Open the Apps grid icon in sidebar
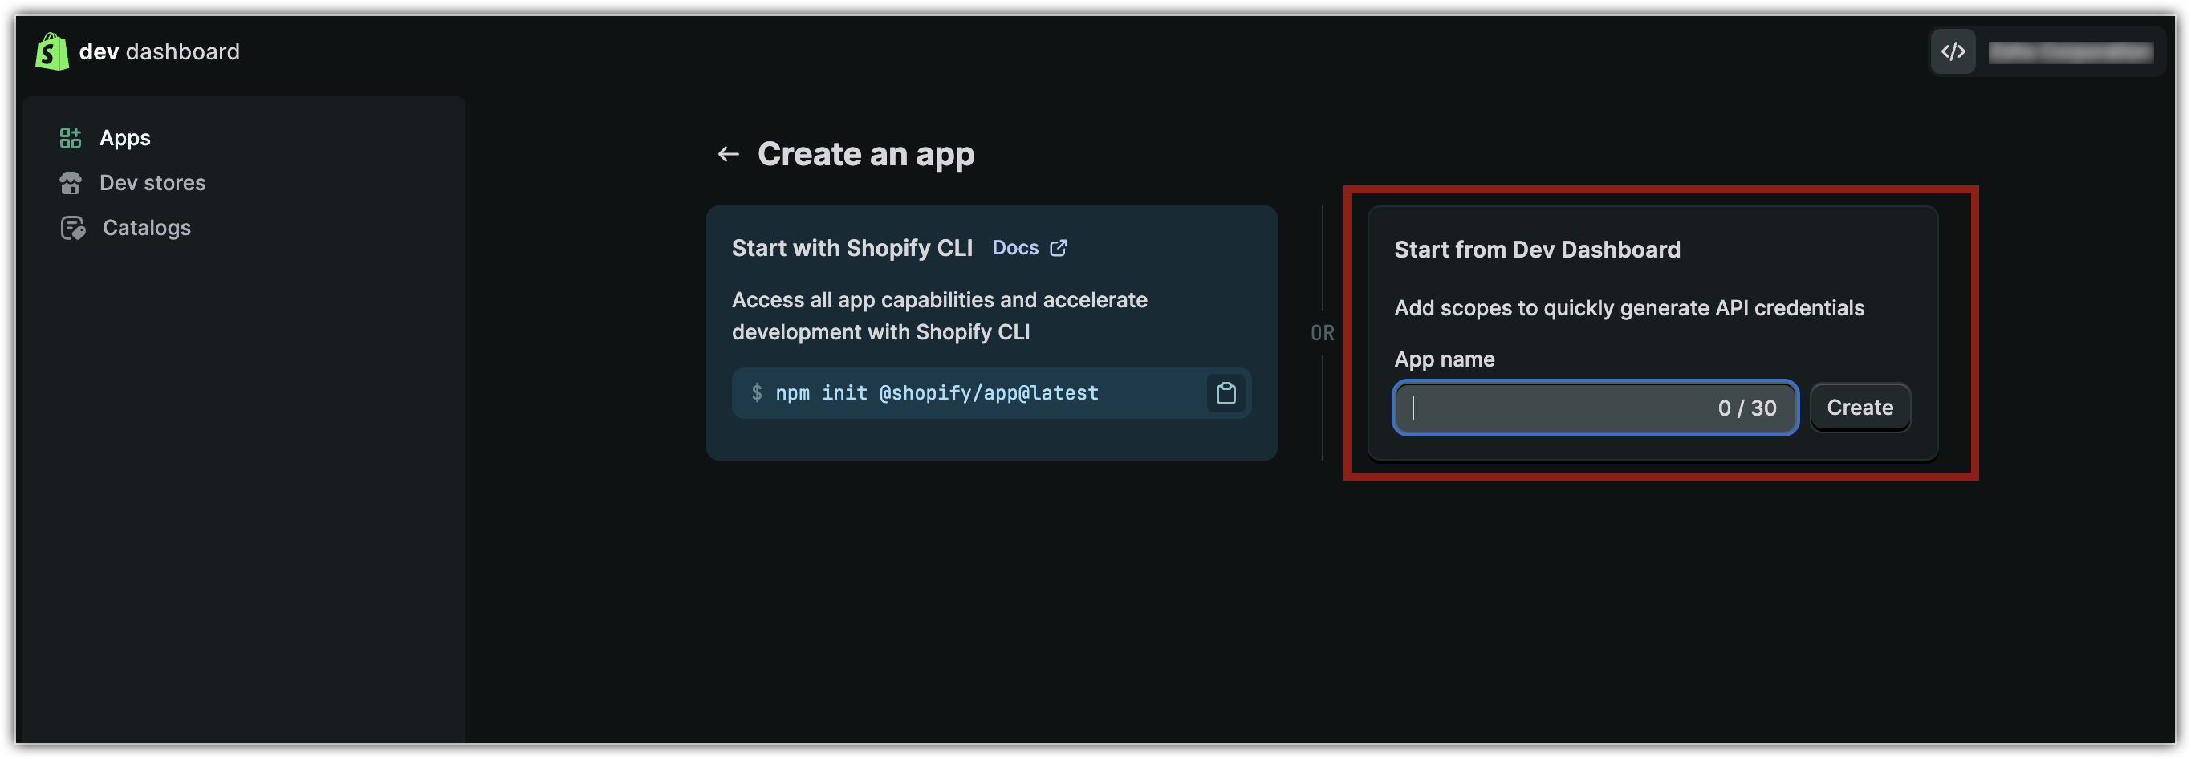2191x759 pixels. [71, 138]
